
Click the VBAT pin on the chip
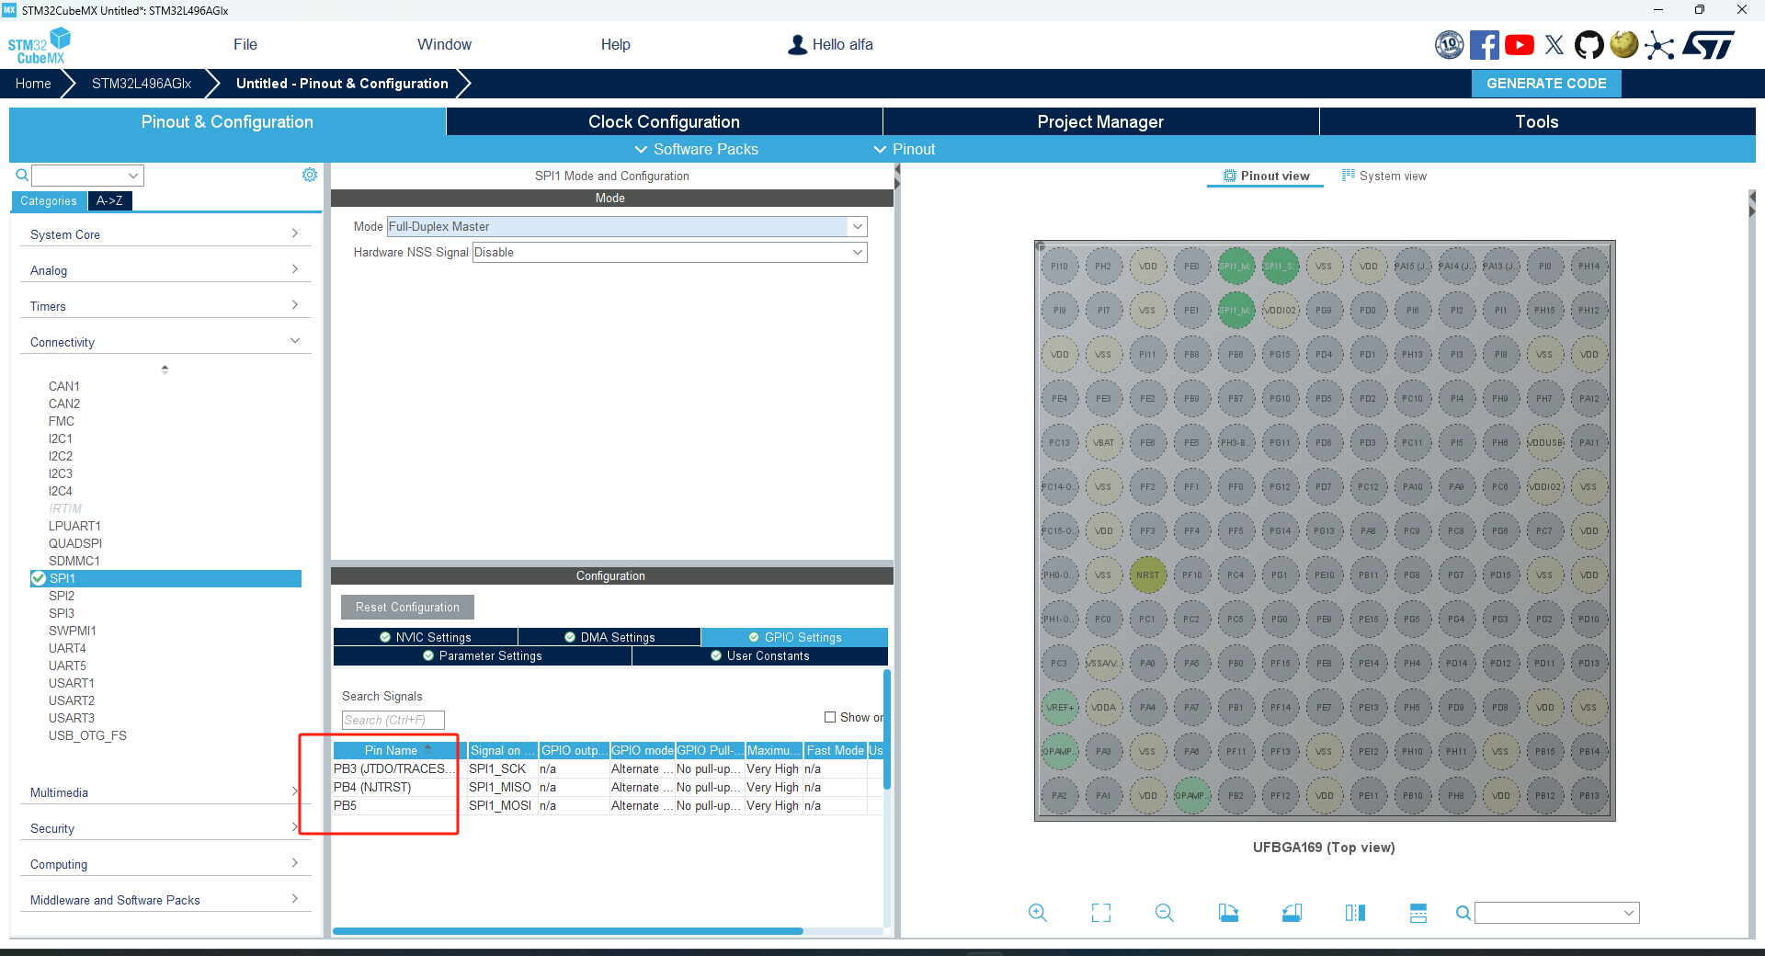1103,443
